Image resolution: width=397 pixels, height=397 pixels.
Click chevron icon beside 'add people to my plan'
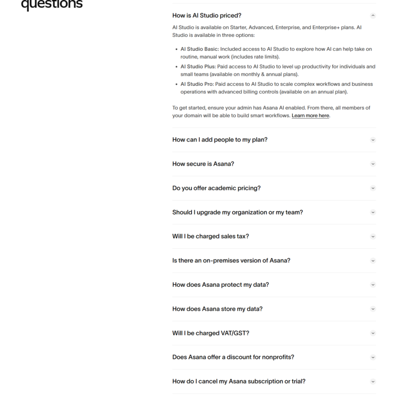point(373,140)
